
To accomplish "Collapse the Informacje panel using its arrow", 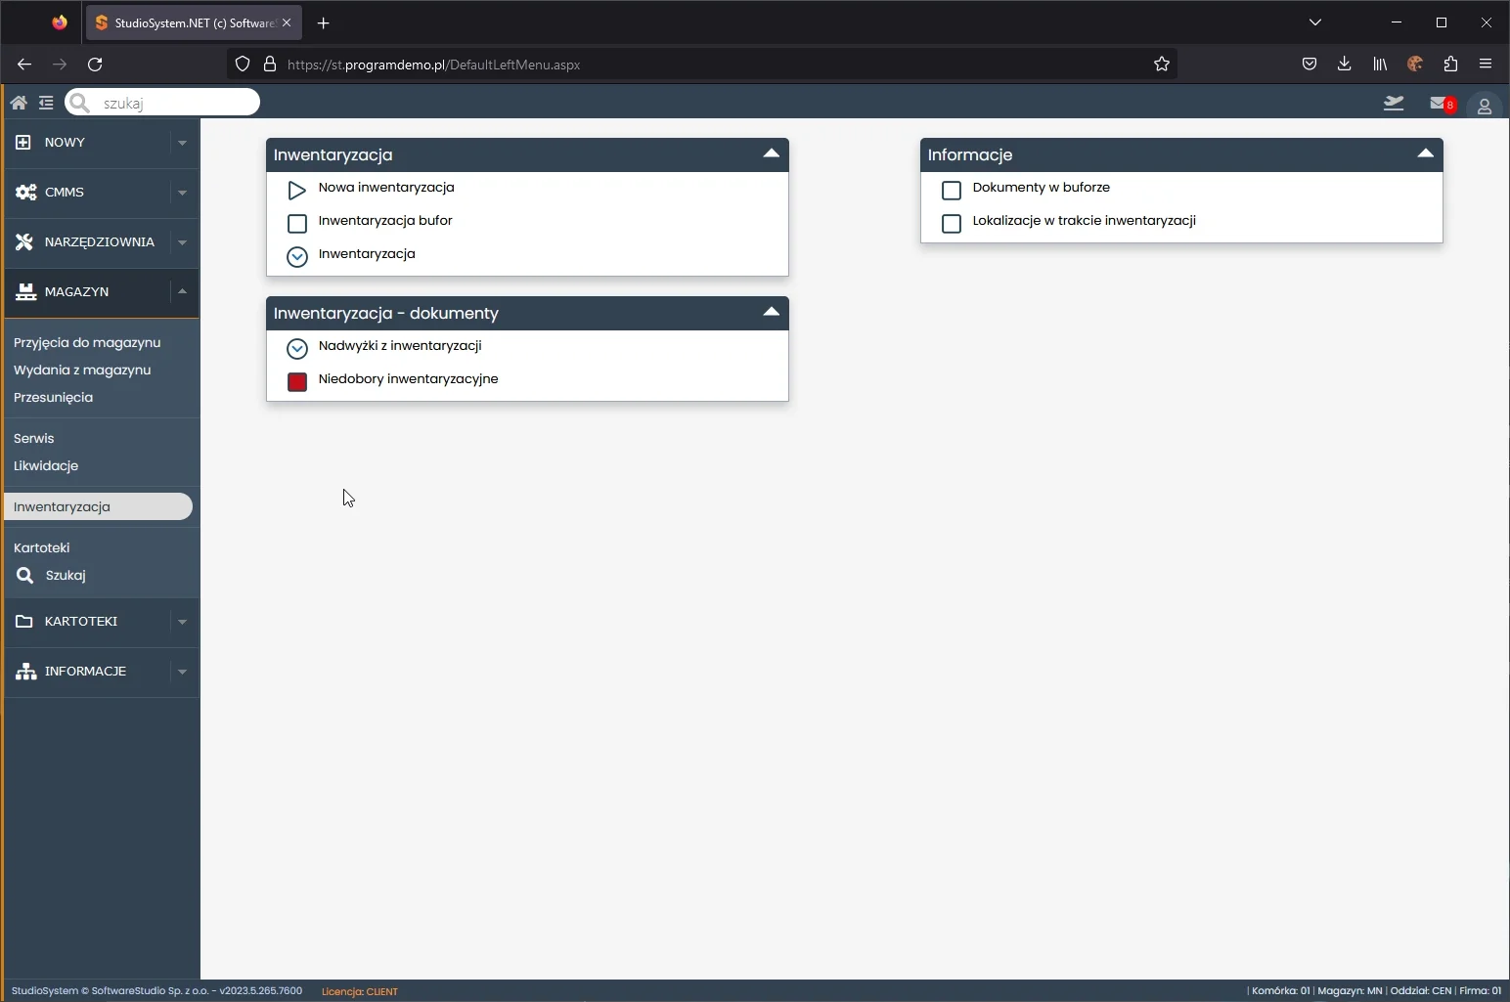I will (x=1425, y=153).
